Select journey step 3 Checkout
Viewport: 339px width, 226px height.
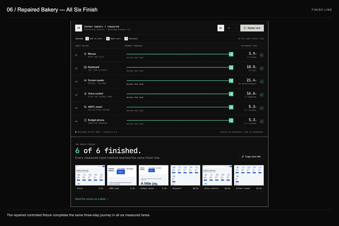coord(131,38)
